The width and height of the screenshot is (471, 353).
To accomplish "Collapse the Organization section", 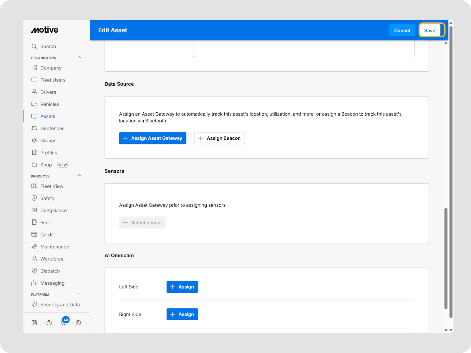I will coord(79,57).
